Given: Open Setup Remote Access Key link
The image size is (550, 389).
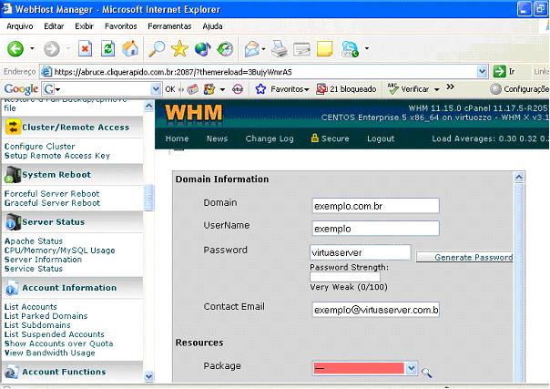Looking at the screenshot, I should 57,156.
